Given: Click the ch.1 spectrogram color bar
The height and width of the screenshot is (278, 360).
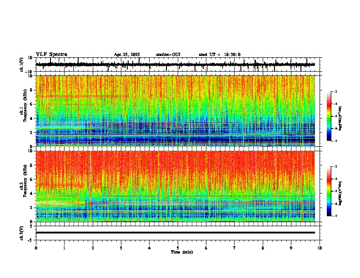Looking at the screenshot, I should point(329,116).
